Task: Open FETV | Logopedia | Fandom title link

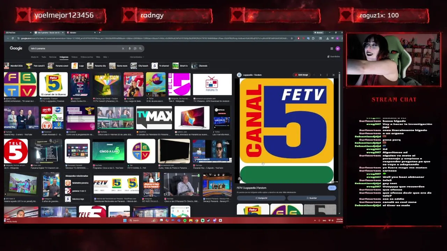Action: pos(251,188)
